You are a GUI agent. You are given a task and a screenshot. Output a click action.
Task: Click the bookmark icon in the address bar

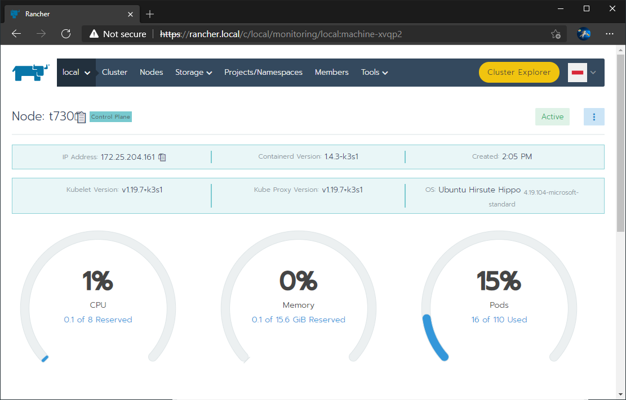pyautogui.click(x=556, y=34)
